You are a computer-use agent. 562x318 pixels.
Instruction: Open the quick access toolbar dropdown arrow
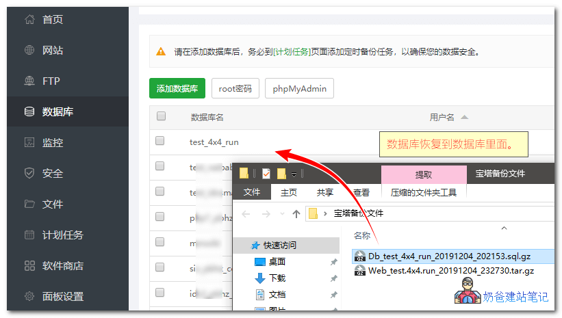(294, 174)
